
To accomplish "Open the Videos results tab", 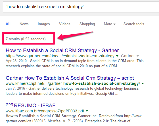I will tap(65, 24).
